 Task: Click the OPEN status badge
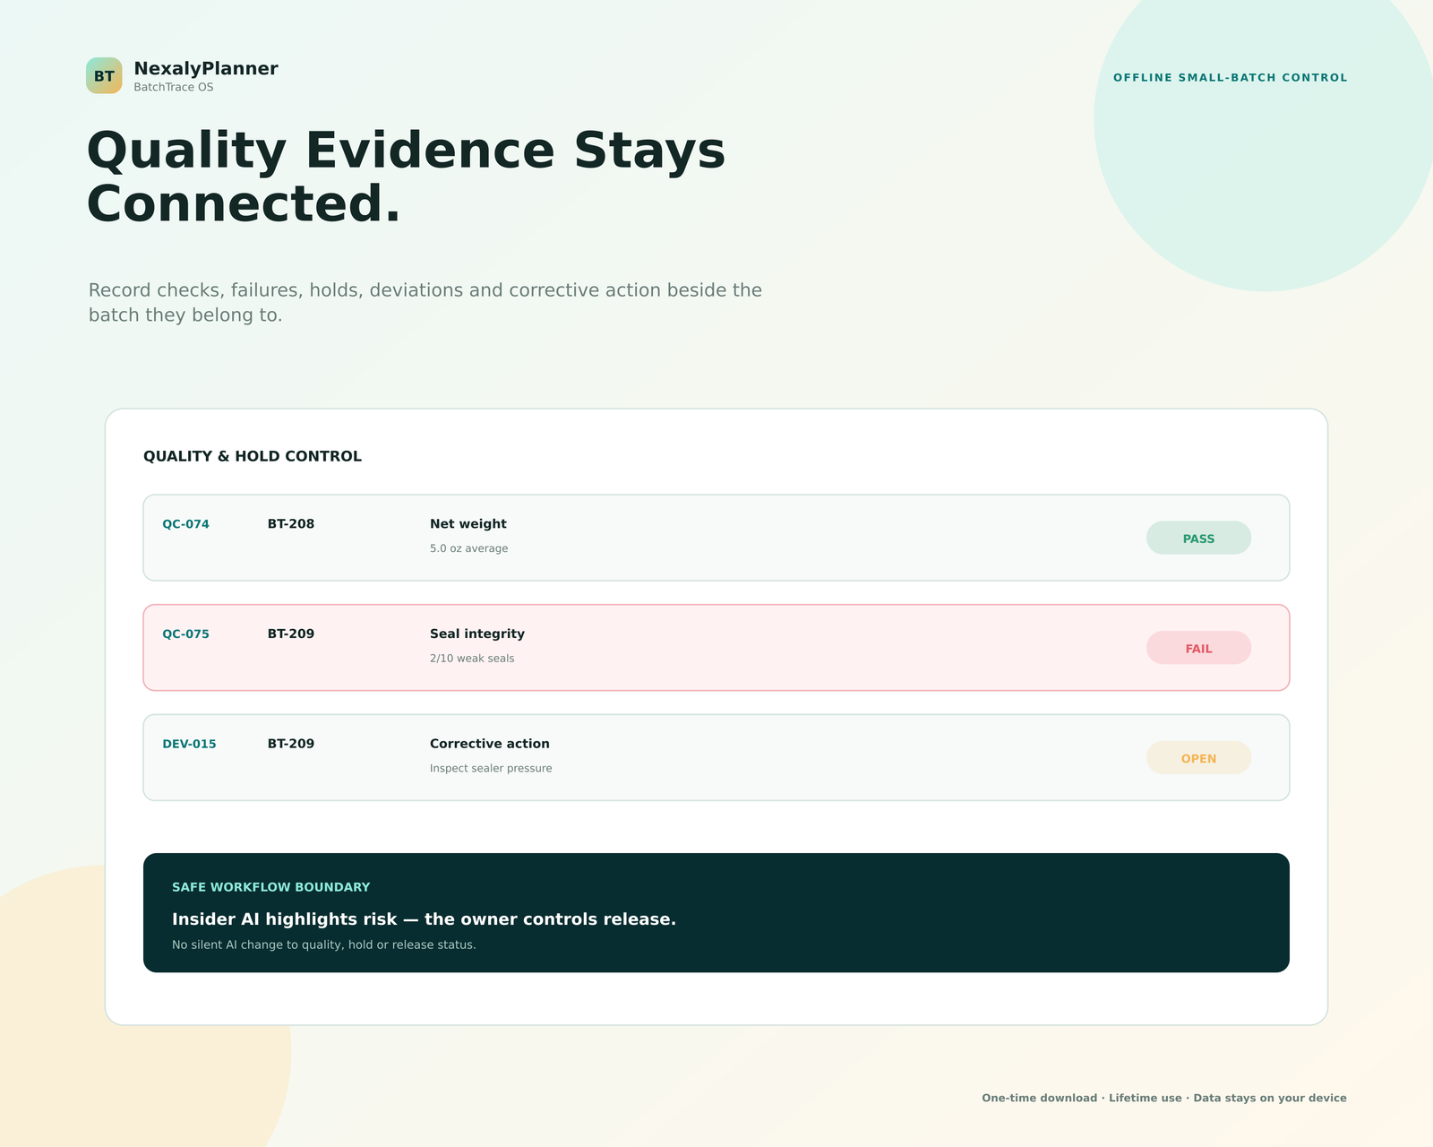pyautogui.click(x=1198, y=757)
